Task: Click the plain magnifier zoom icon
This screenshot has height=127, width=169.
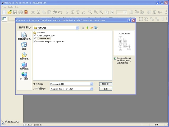Action: (90, 12)
